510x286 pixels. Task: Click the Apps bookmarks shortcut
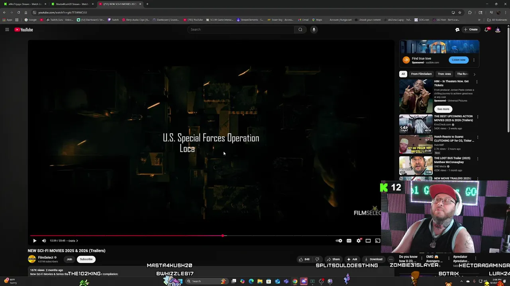8,20
